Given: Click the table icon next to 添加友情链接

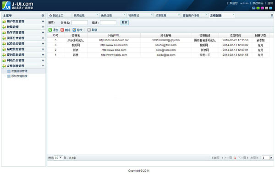Looking at the screenshot, I should pyautogui.click(x=9, y=76).
